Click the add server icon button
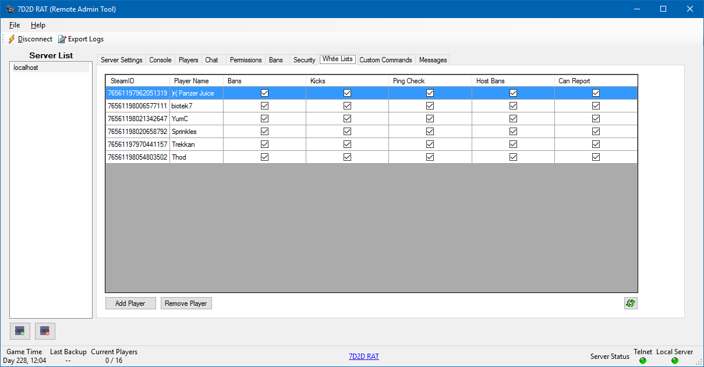704x367 pixels. point(20,331)
